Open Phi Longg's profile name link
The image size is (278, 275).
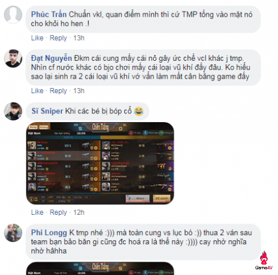pyautogui.click(x=49, y=233)
